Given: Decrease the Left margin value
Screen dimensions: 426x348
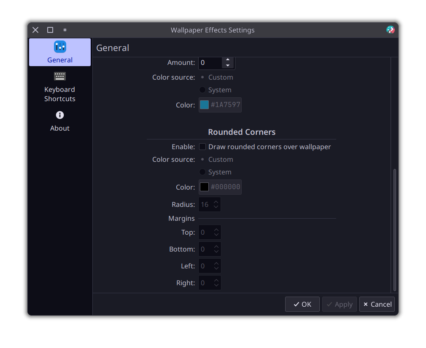Looking at the screenshot, I should coord(216,268).
